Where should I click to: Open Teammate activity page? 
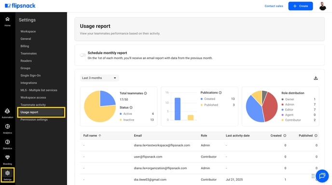pos(33,105)
